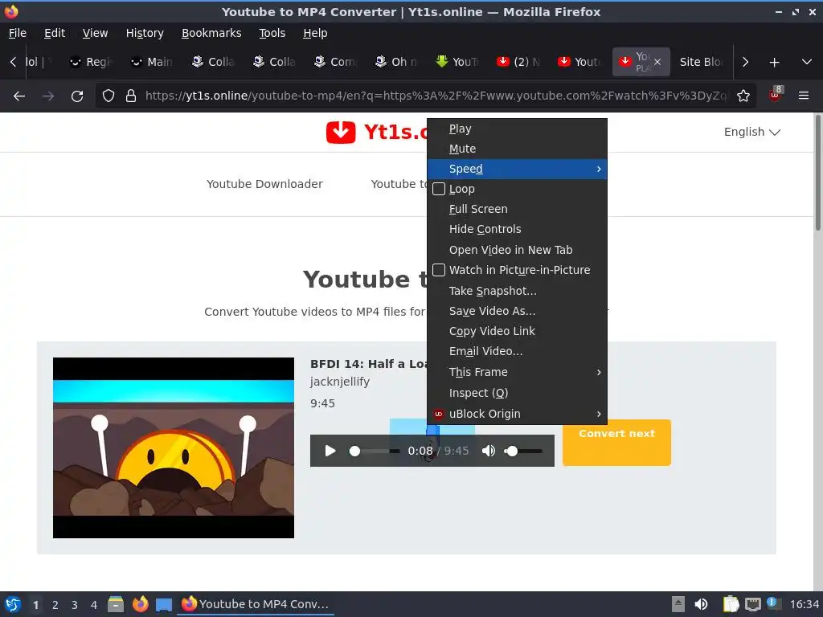Open the Bookmarks menu
Image resolution: width=823 pixels, height=617 pixels.
pos(211,33)
